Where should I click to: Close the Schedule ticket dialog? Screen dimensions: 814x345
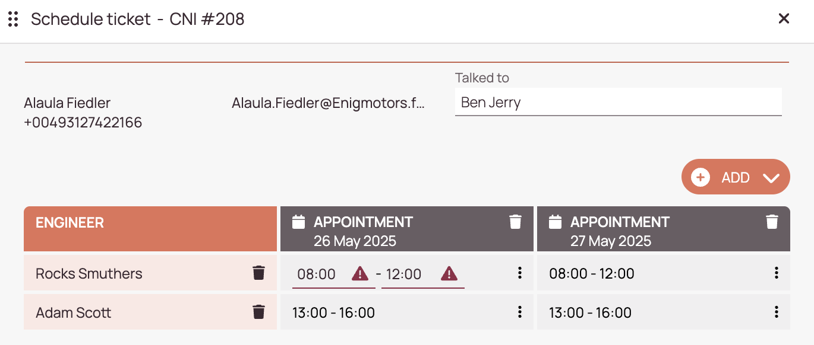[x=784, y=19]
